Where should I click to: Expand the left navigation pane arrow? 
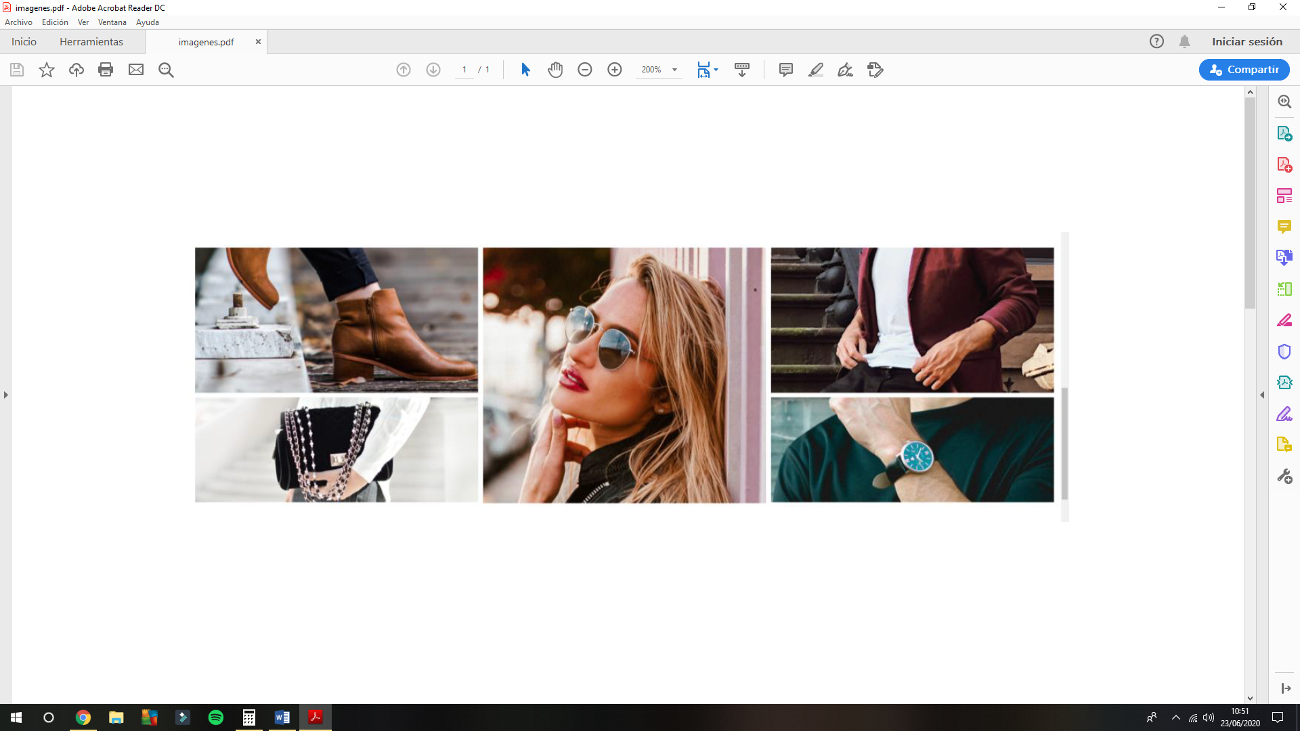tap(6, 395)
